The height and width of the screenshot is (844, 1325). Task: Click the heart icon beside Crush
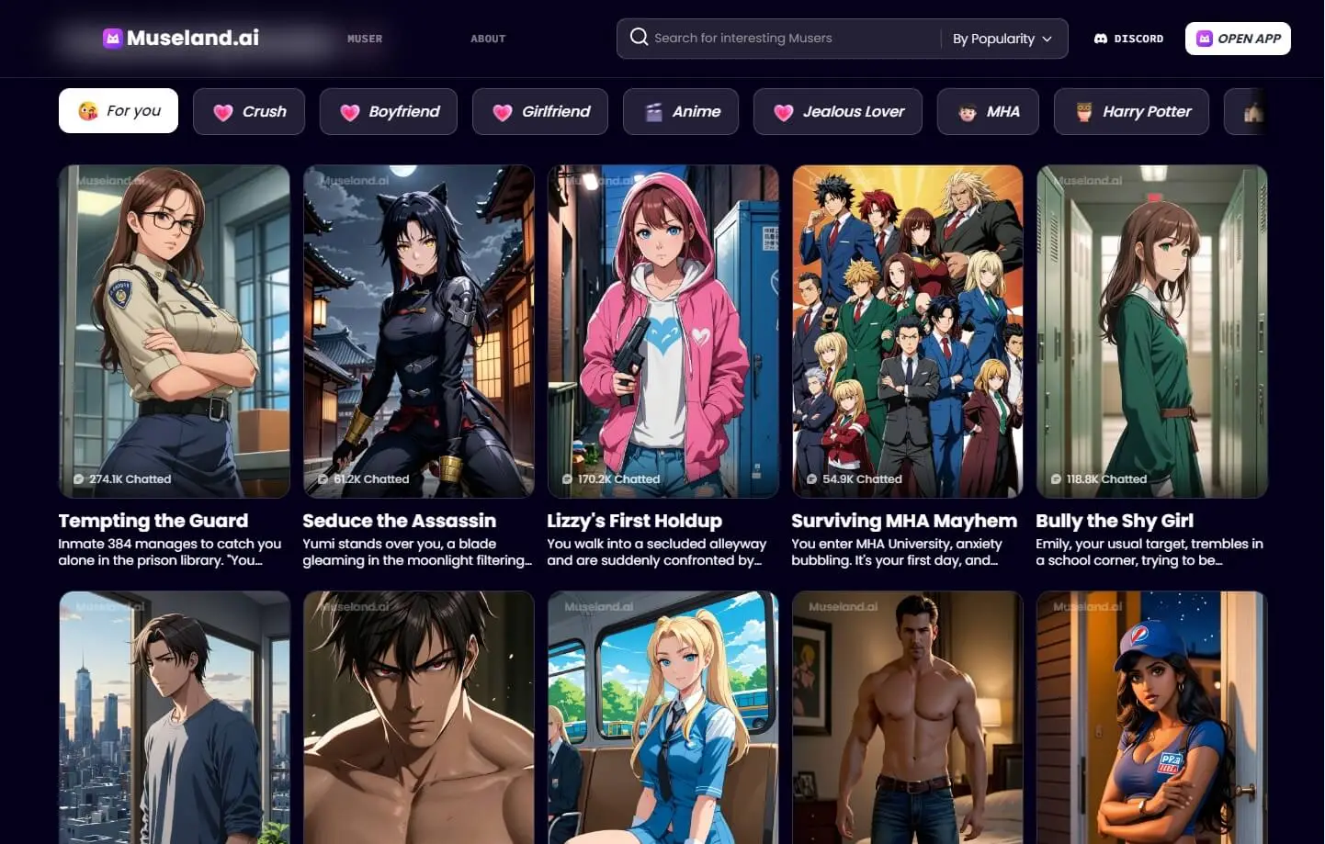[223, 112]
